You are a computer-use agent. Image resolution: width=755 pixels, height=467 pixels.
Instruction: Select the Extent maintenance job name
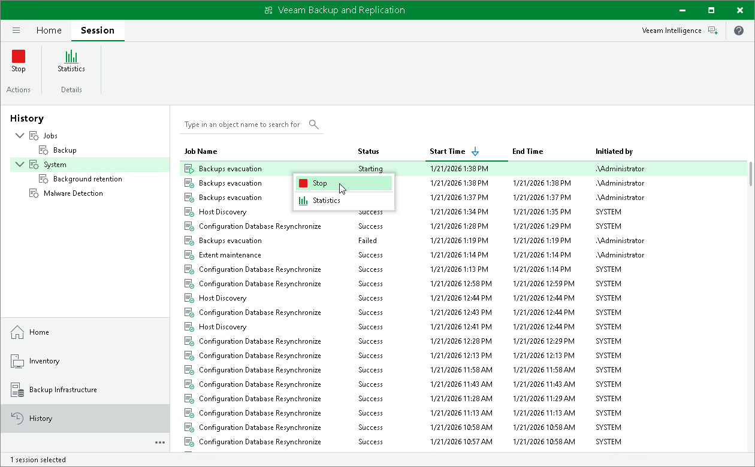229,255
